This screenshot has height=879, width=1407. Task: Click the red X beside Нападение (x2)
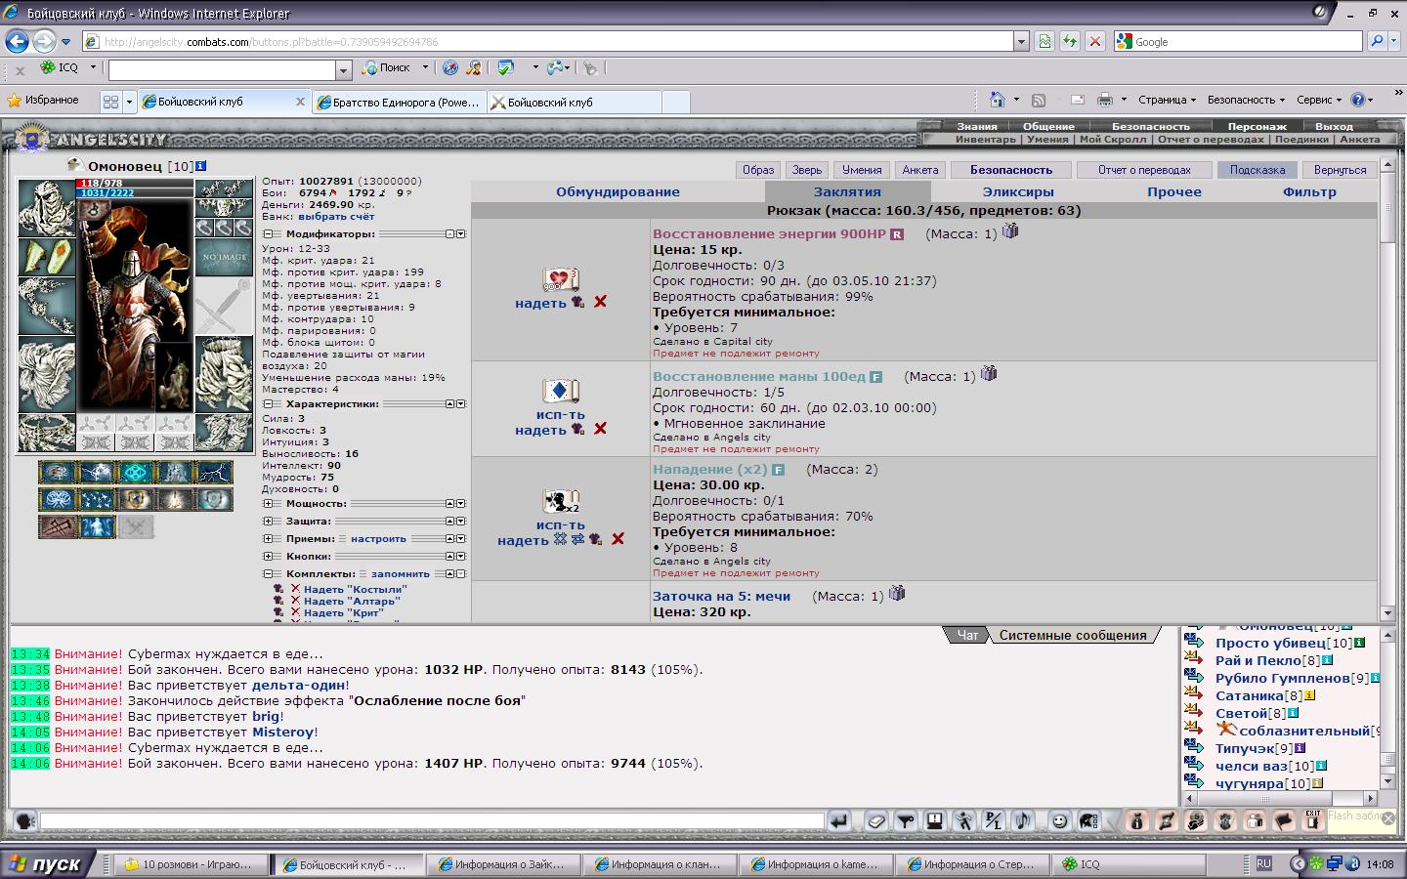tap(618, 539)
